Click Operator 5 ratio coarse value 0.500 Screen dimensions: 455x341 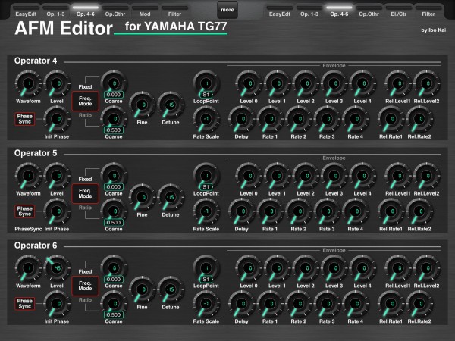pos(114,222)
